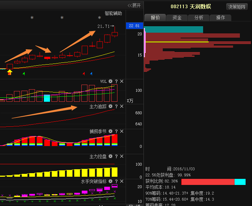Open help question mark for VOL indicator
The width and height of the screenshot is (252, 206).
[x=116, y=81]
